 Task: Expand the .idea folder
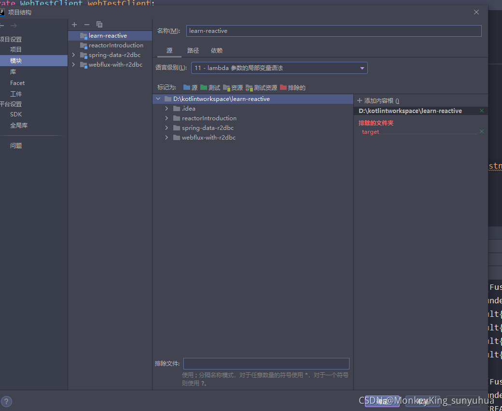(167, 109)
